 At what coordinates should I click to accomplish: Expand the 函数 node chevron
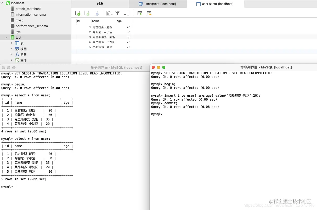click(x=11, y=54)
